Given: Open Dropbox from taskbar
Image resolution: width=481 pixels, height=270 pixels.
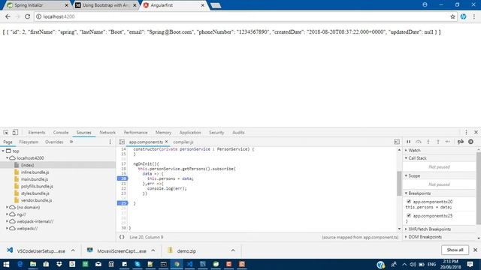Looking at the screenshot, I should 59,264.
